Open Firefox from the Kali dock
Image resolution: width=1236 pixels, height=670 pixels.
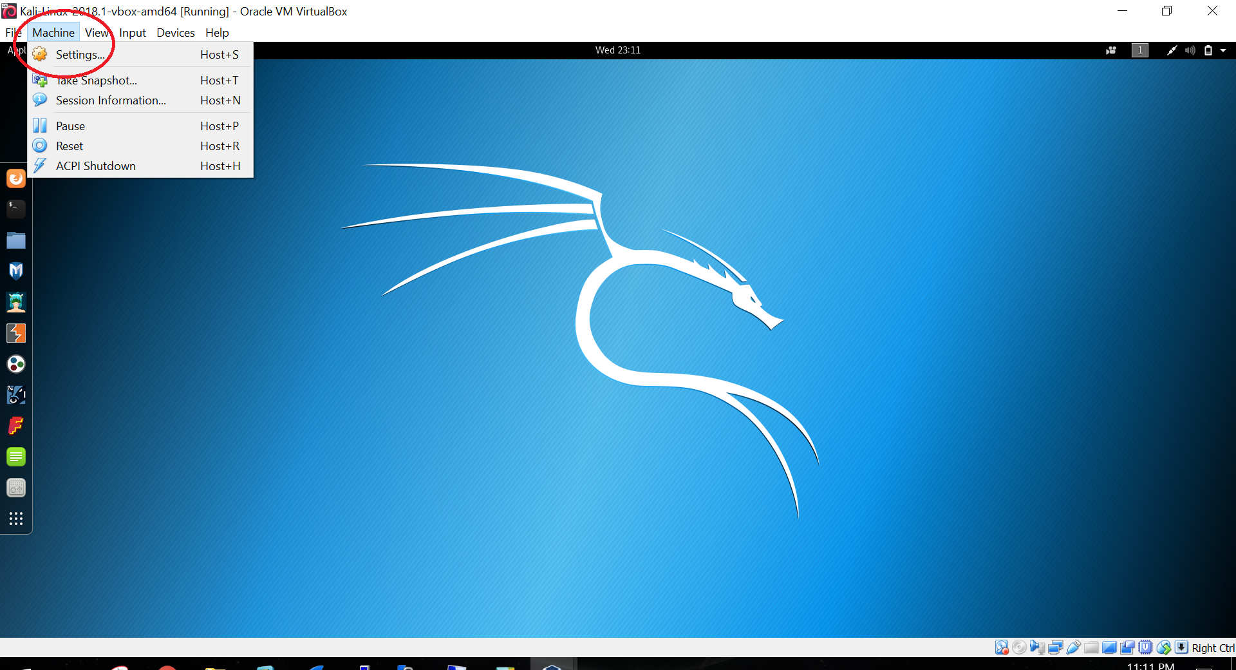(x=16, y=178)
